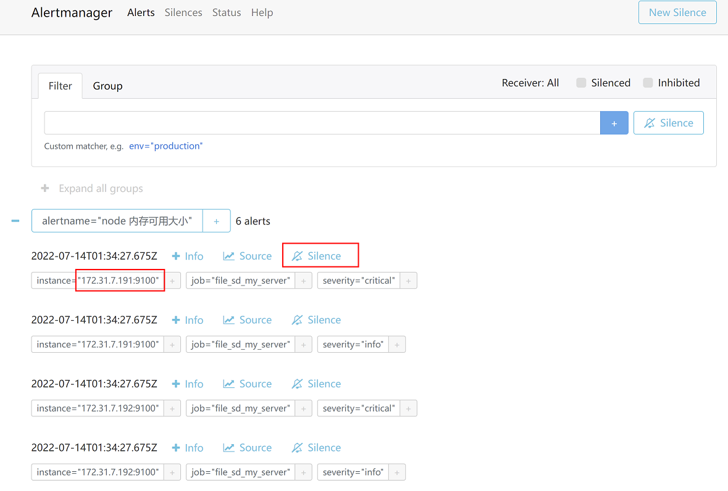Add the job matcher from second alert
The height and width of the screenshot is (491, 728).
tap(303, 345)
